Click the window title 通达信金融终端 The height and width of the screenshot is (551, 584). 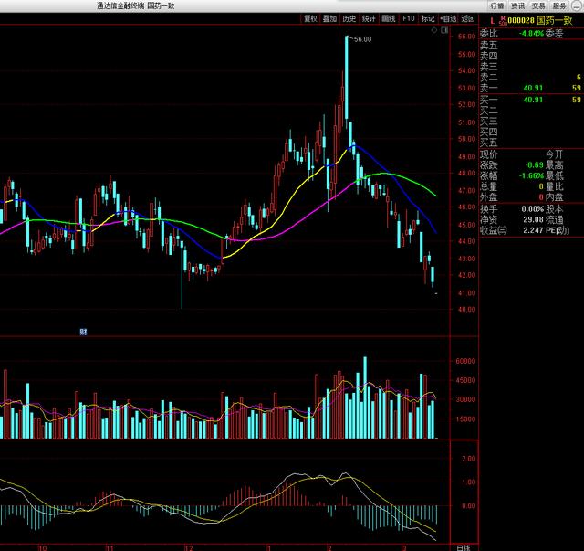pos(120,5)
